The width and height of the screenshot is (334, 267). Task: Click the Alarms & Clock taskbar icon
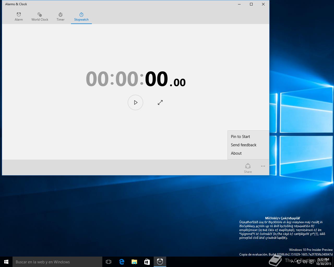tap(160, 262)
